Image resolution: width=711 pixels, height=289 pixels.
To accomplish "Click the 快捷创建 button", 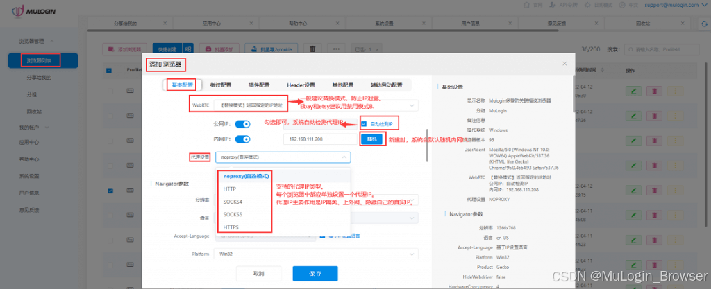I will tap(168, 49).
